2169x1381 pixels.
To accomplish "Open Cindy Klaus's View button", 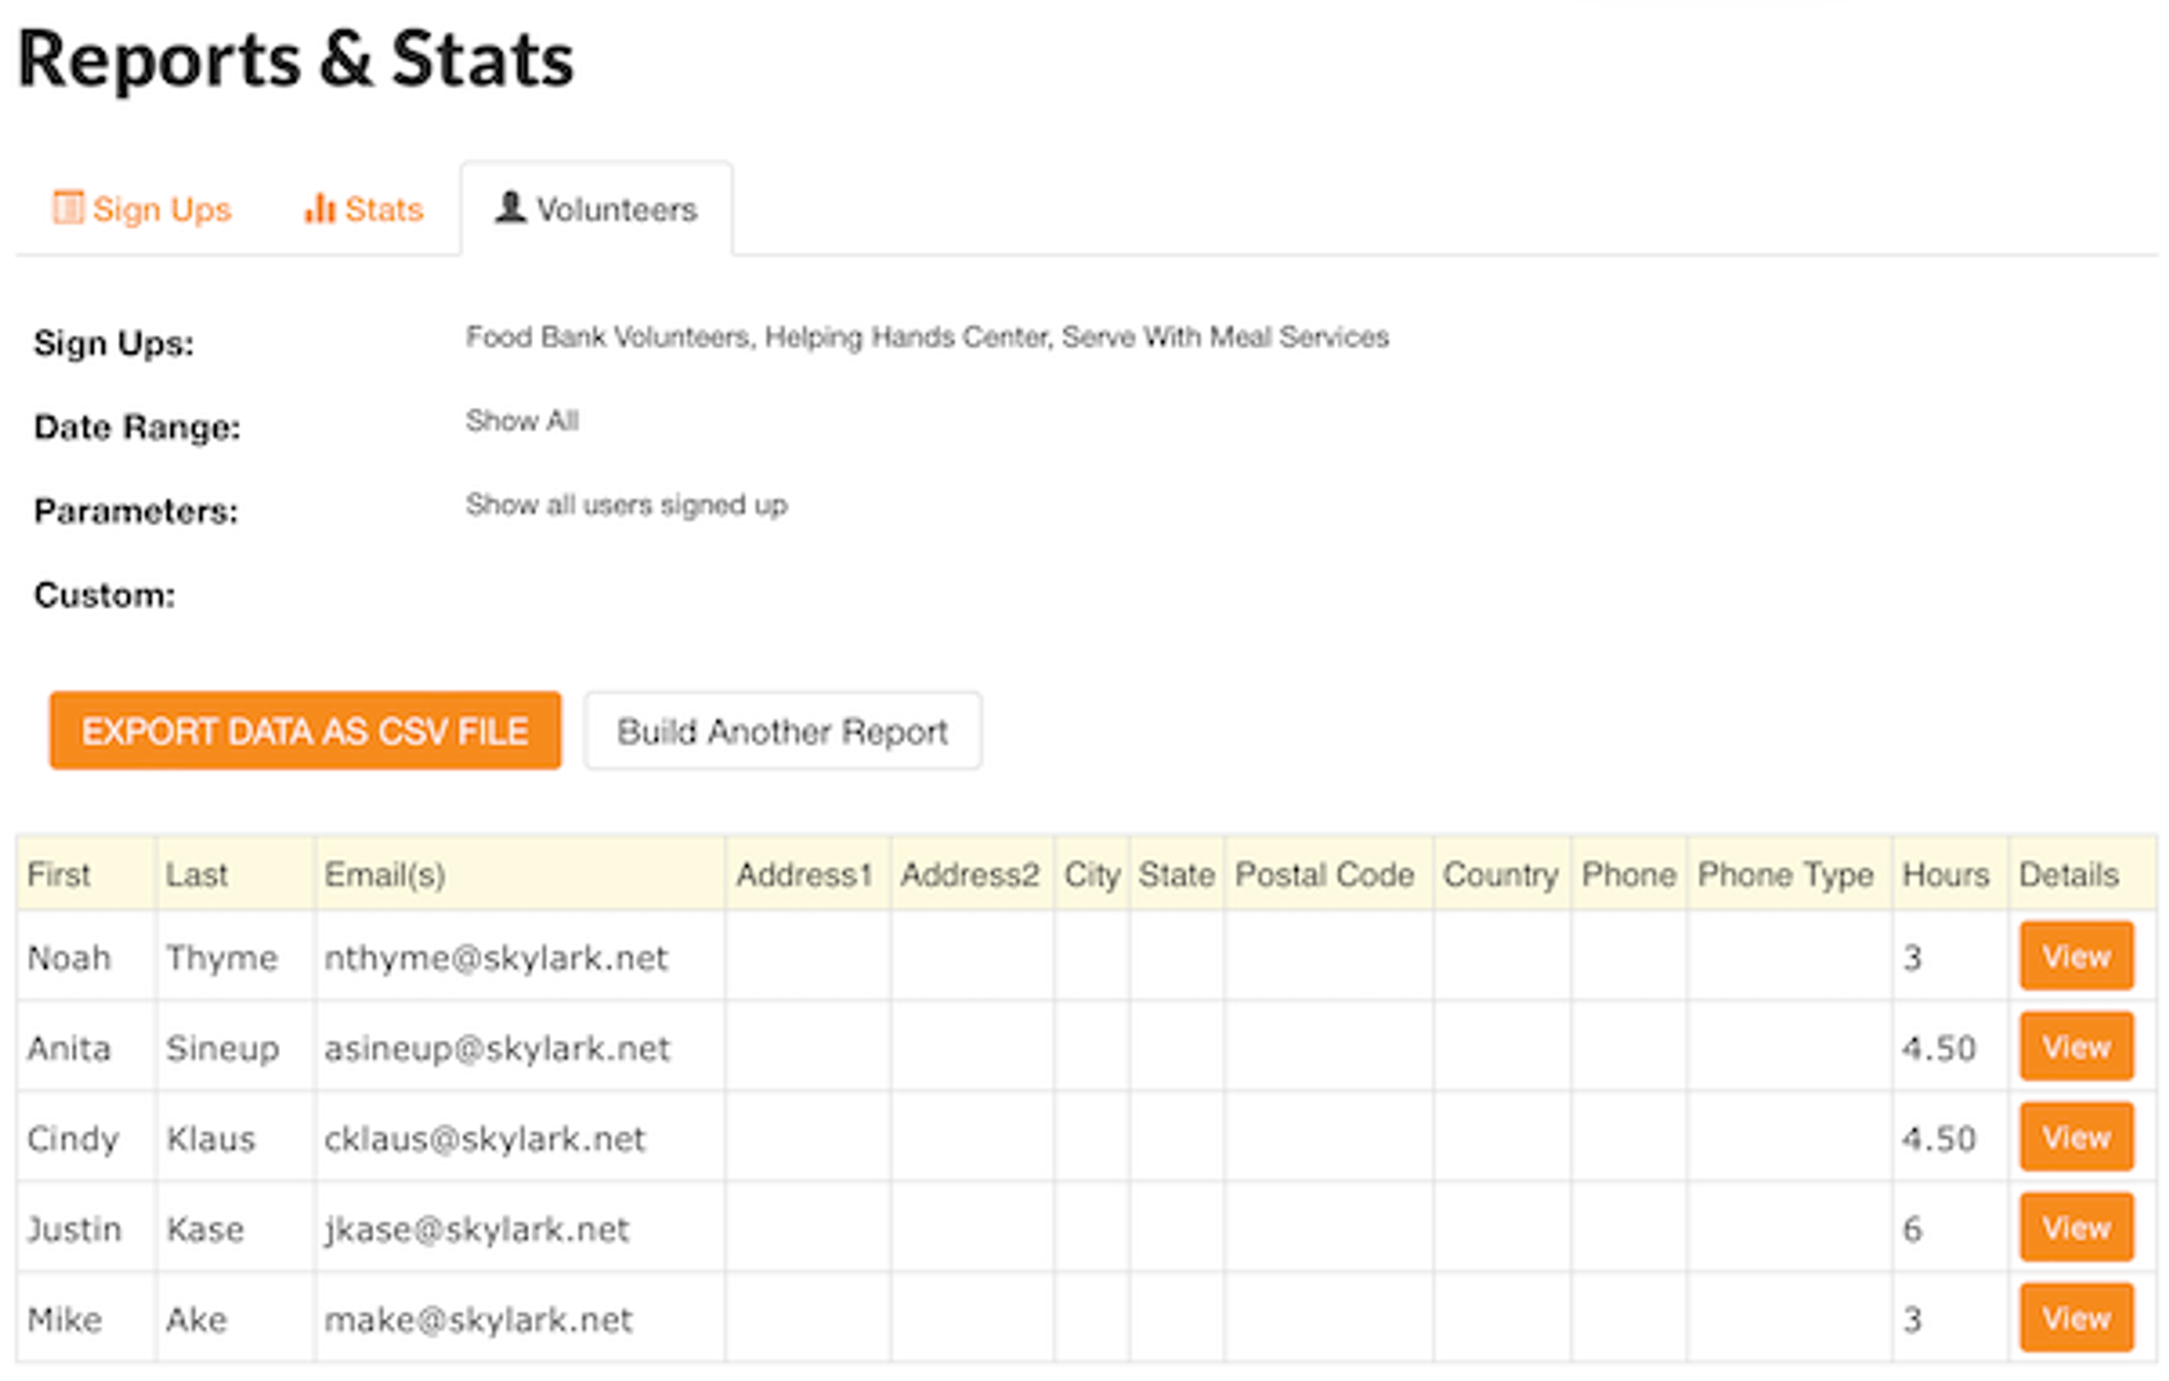I will coord(2075,1137).
